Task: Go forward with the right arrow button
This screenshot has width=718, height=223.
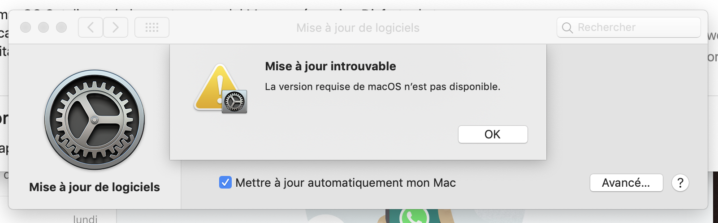Action: (x=116, y=28)
